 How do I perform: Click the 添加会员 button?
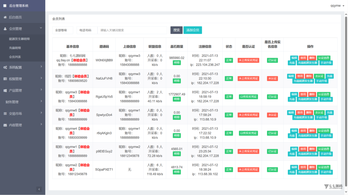[x=193, y=30]
